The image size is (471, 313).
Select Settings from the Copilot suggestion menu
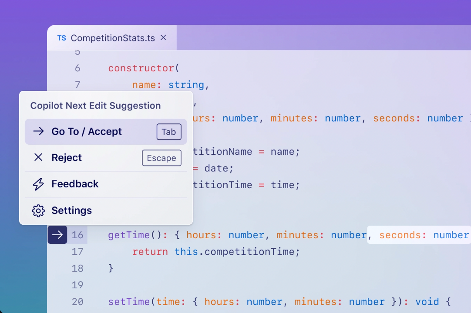pyautogui.click(x=71, y=210)
